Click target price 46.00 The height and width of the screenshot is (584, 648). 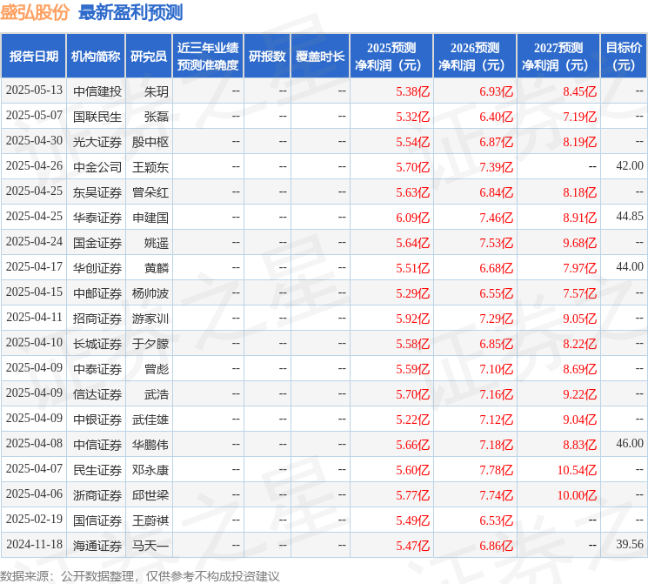[x=630, y=443]
